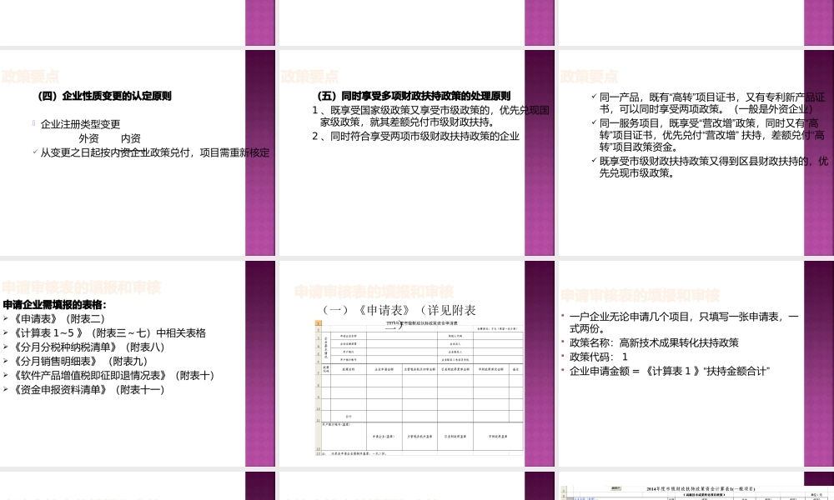
Task: Click the embedded 申请表 spreadsheet image
Action: (420, 387)
